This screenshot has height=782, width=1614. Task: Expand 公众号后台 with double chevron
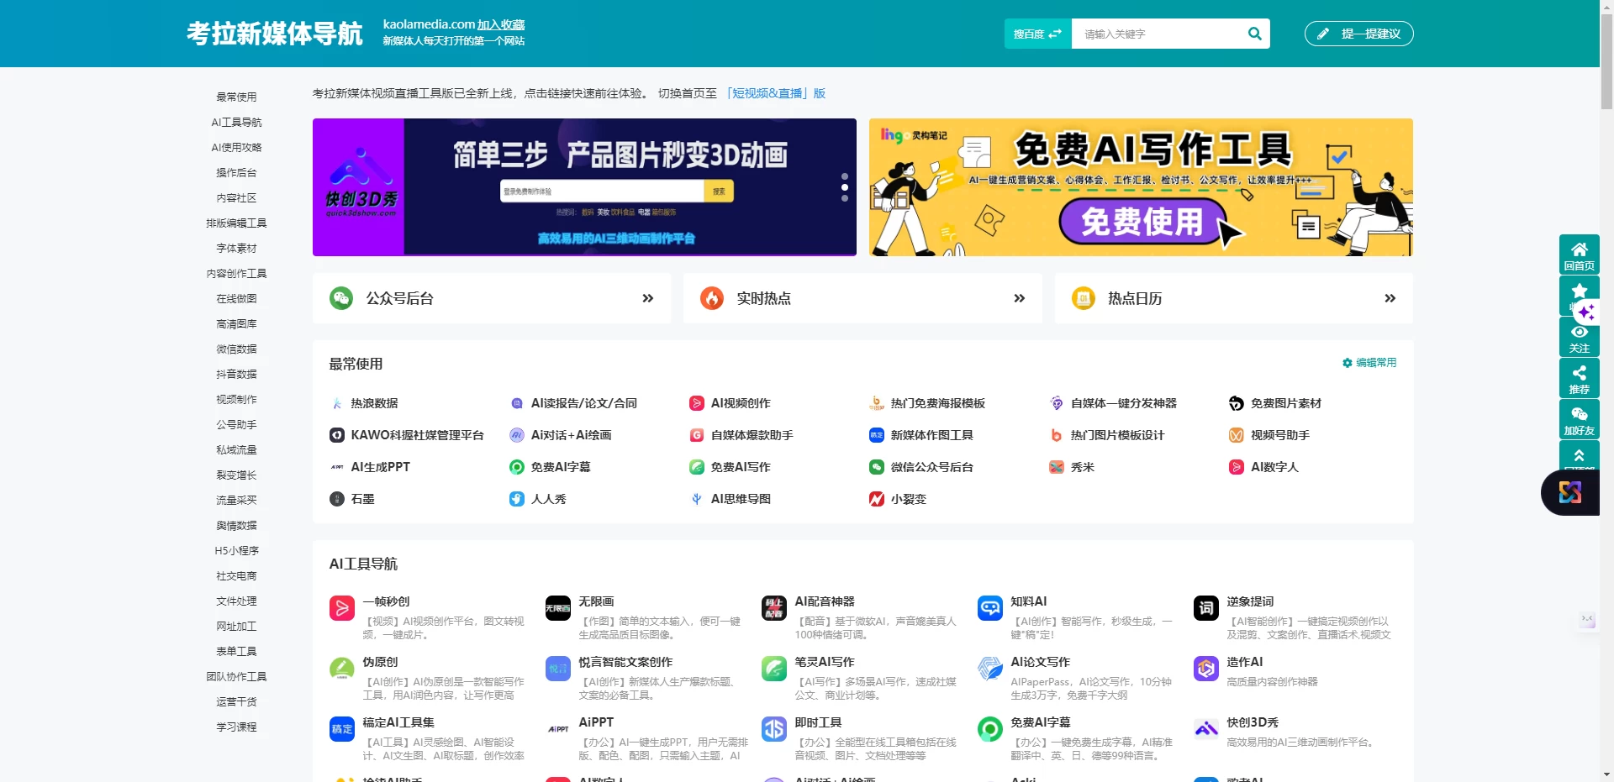click(647, 298)
